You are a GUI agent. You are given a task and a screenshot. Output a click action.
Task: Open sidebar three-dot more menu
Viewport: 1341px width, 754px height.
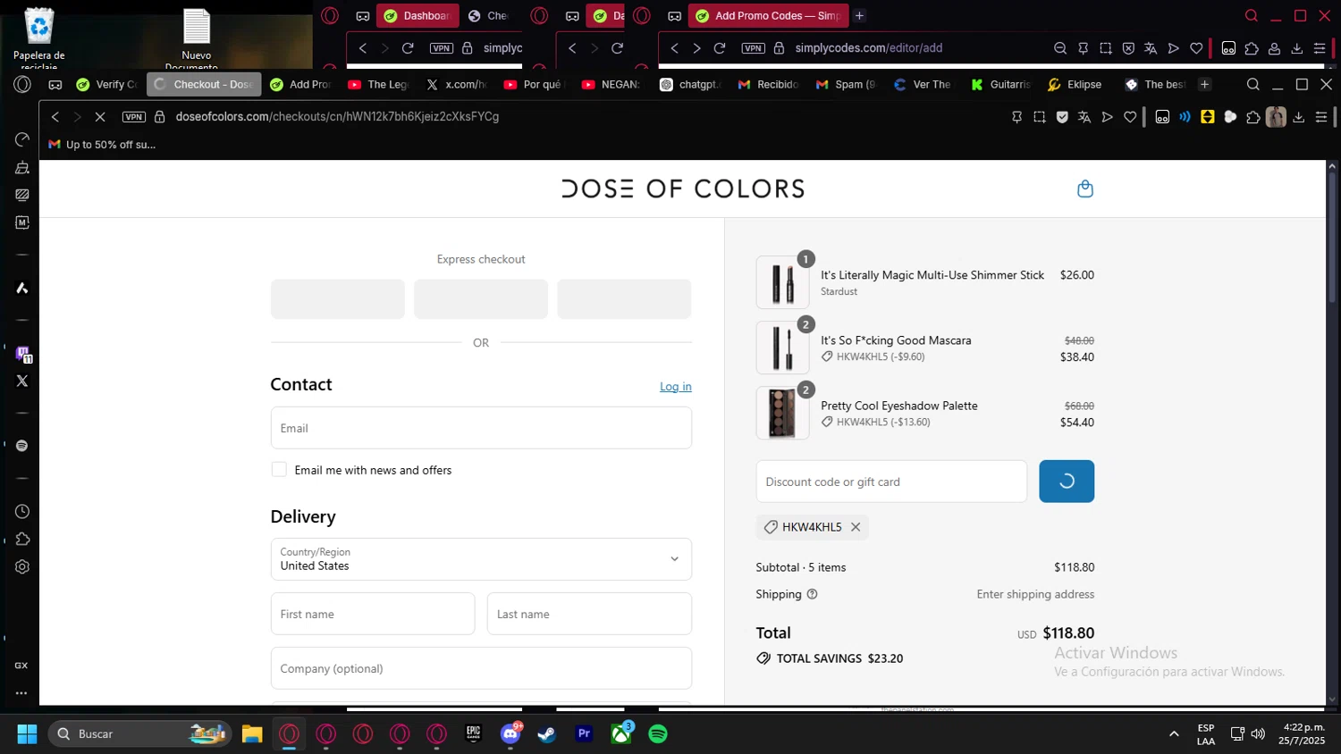21,693
